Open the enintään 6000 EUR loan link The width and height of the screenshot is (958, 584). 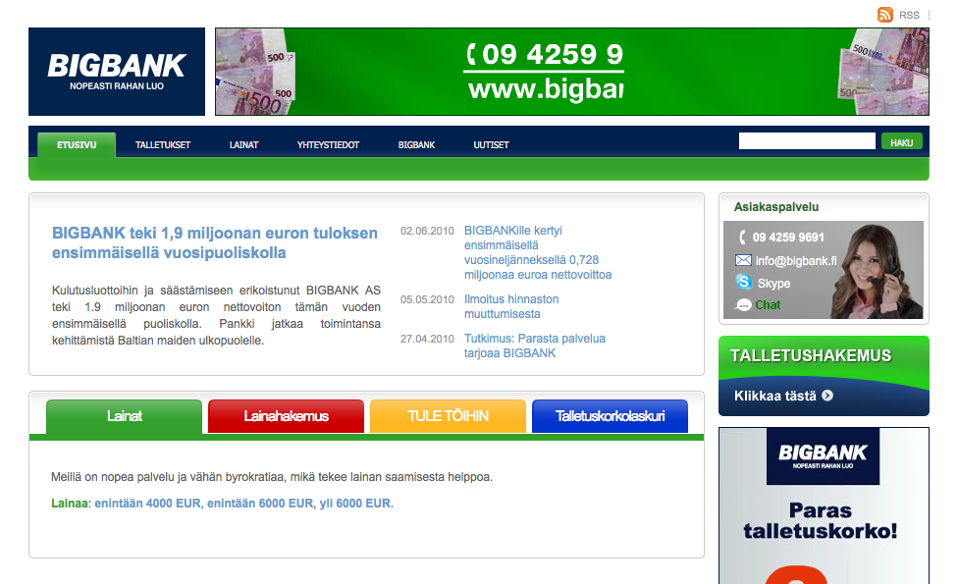[260, 504]
